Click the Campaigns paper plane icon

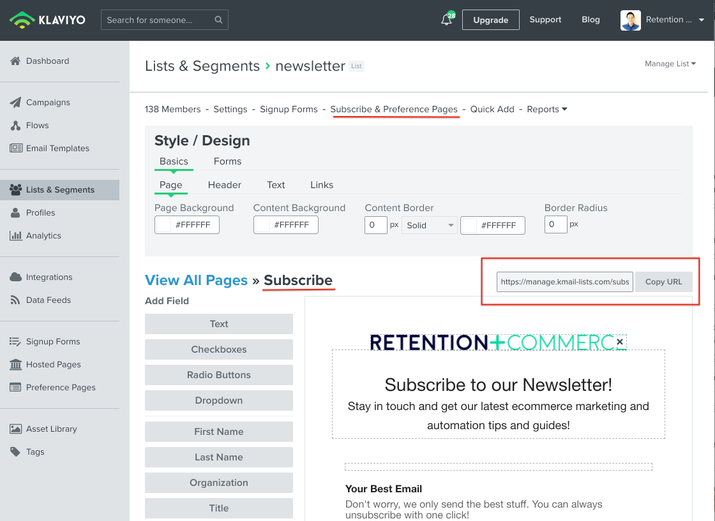pos(15,102)
